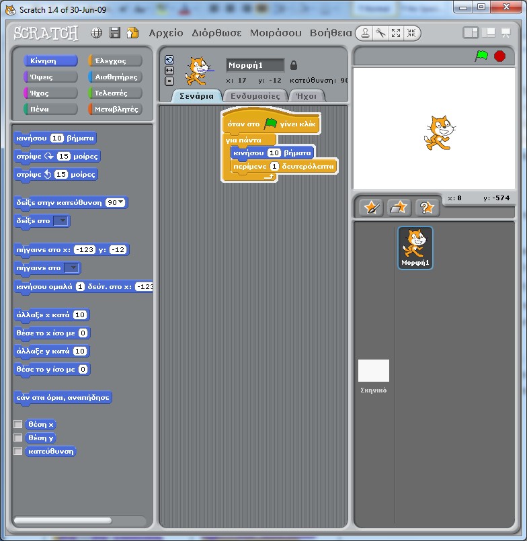Click the language globe icon

(x=96, y=33)
